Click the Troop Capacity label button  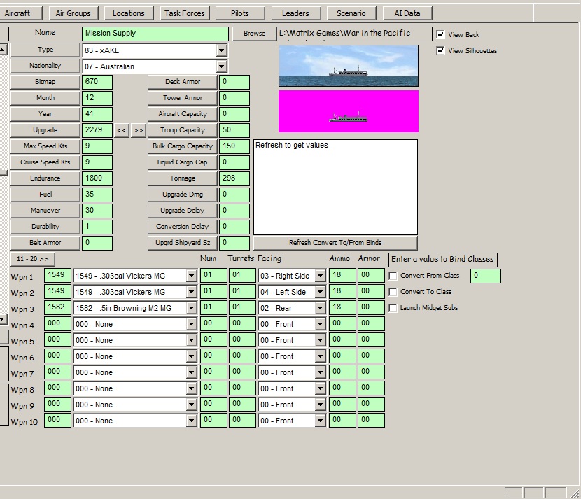click(182, 130)
